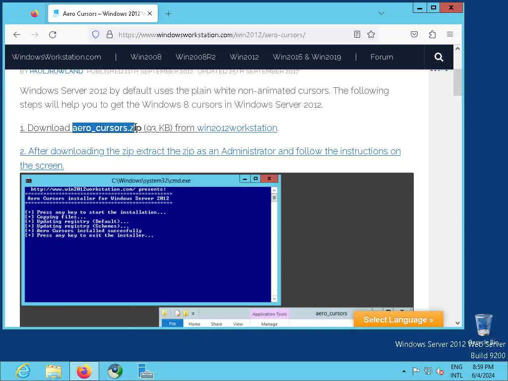This screenshot has width=508, height=381.
Task: Click the 8:59 PM taskbar clock
Action: point(483,371)
